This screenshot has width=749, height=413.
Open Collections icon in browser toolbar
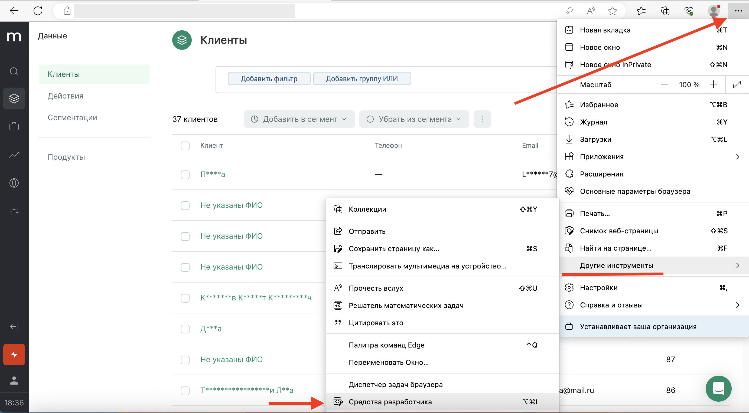tap(665, 11)
